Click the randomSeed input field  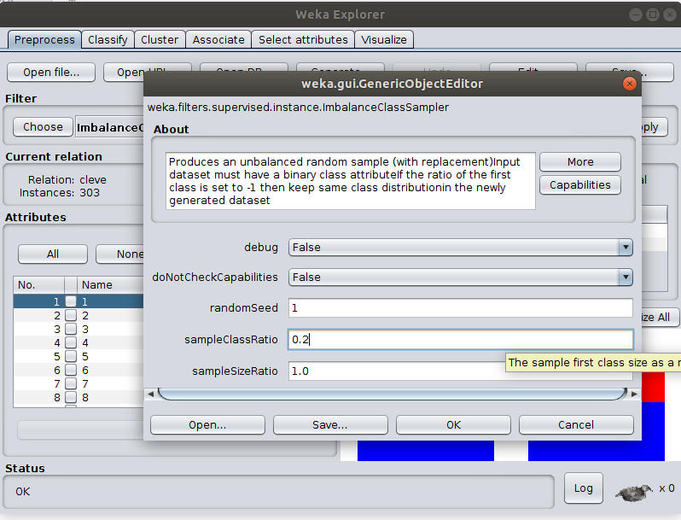(460, 308)
